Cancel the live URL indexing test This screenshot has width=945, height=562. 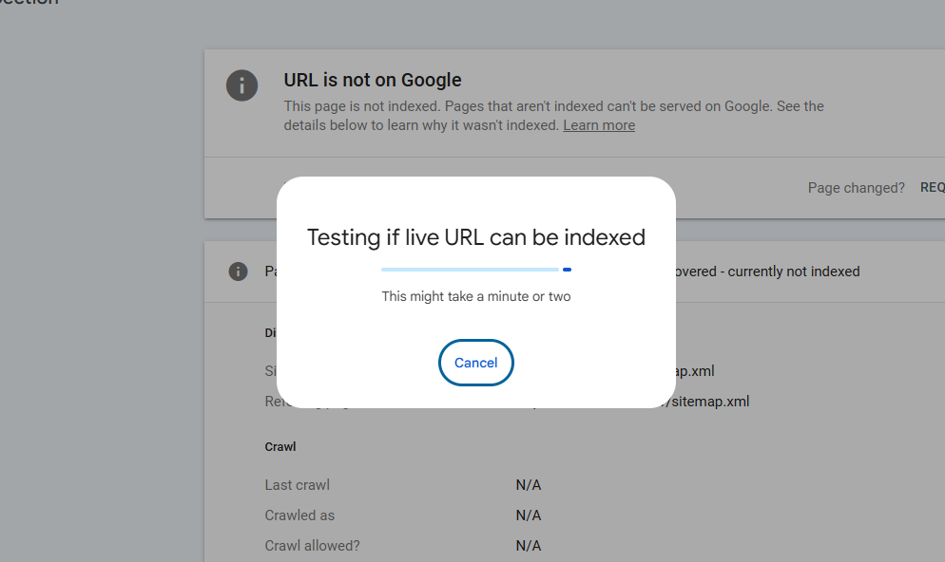[x=475, y=363]
